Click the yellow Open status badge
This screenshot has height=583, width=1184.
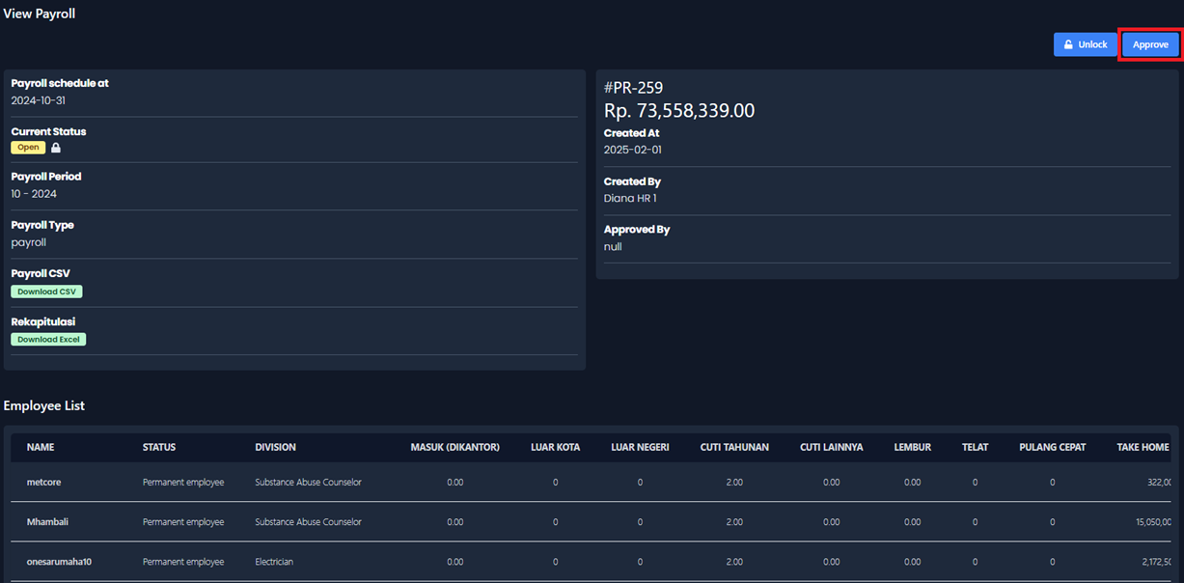tap(28, 148)
